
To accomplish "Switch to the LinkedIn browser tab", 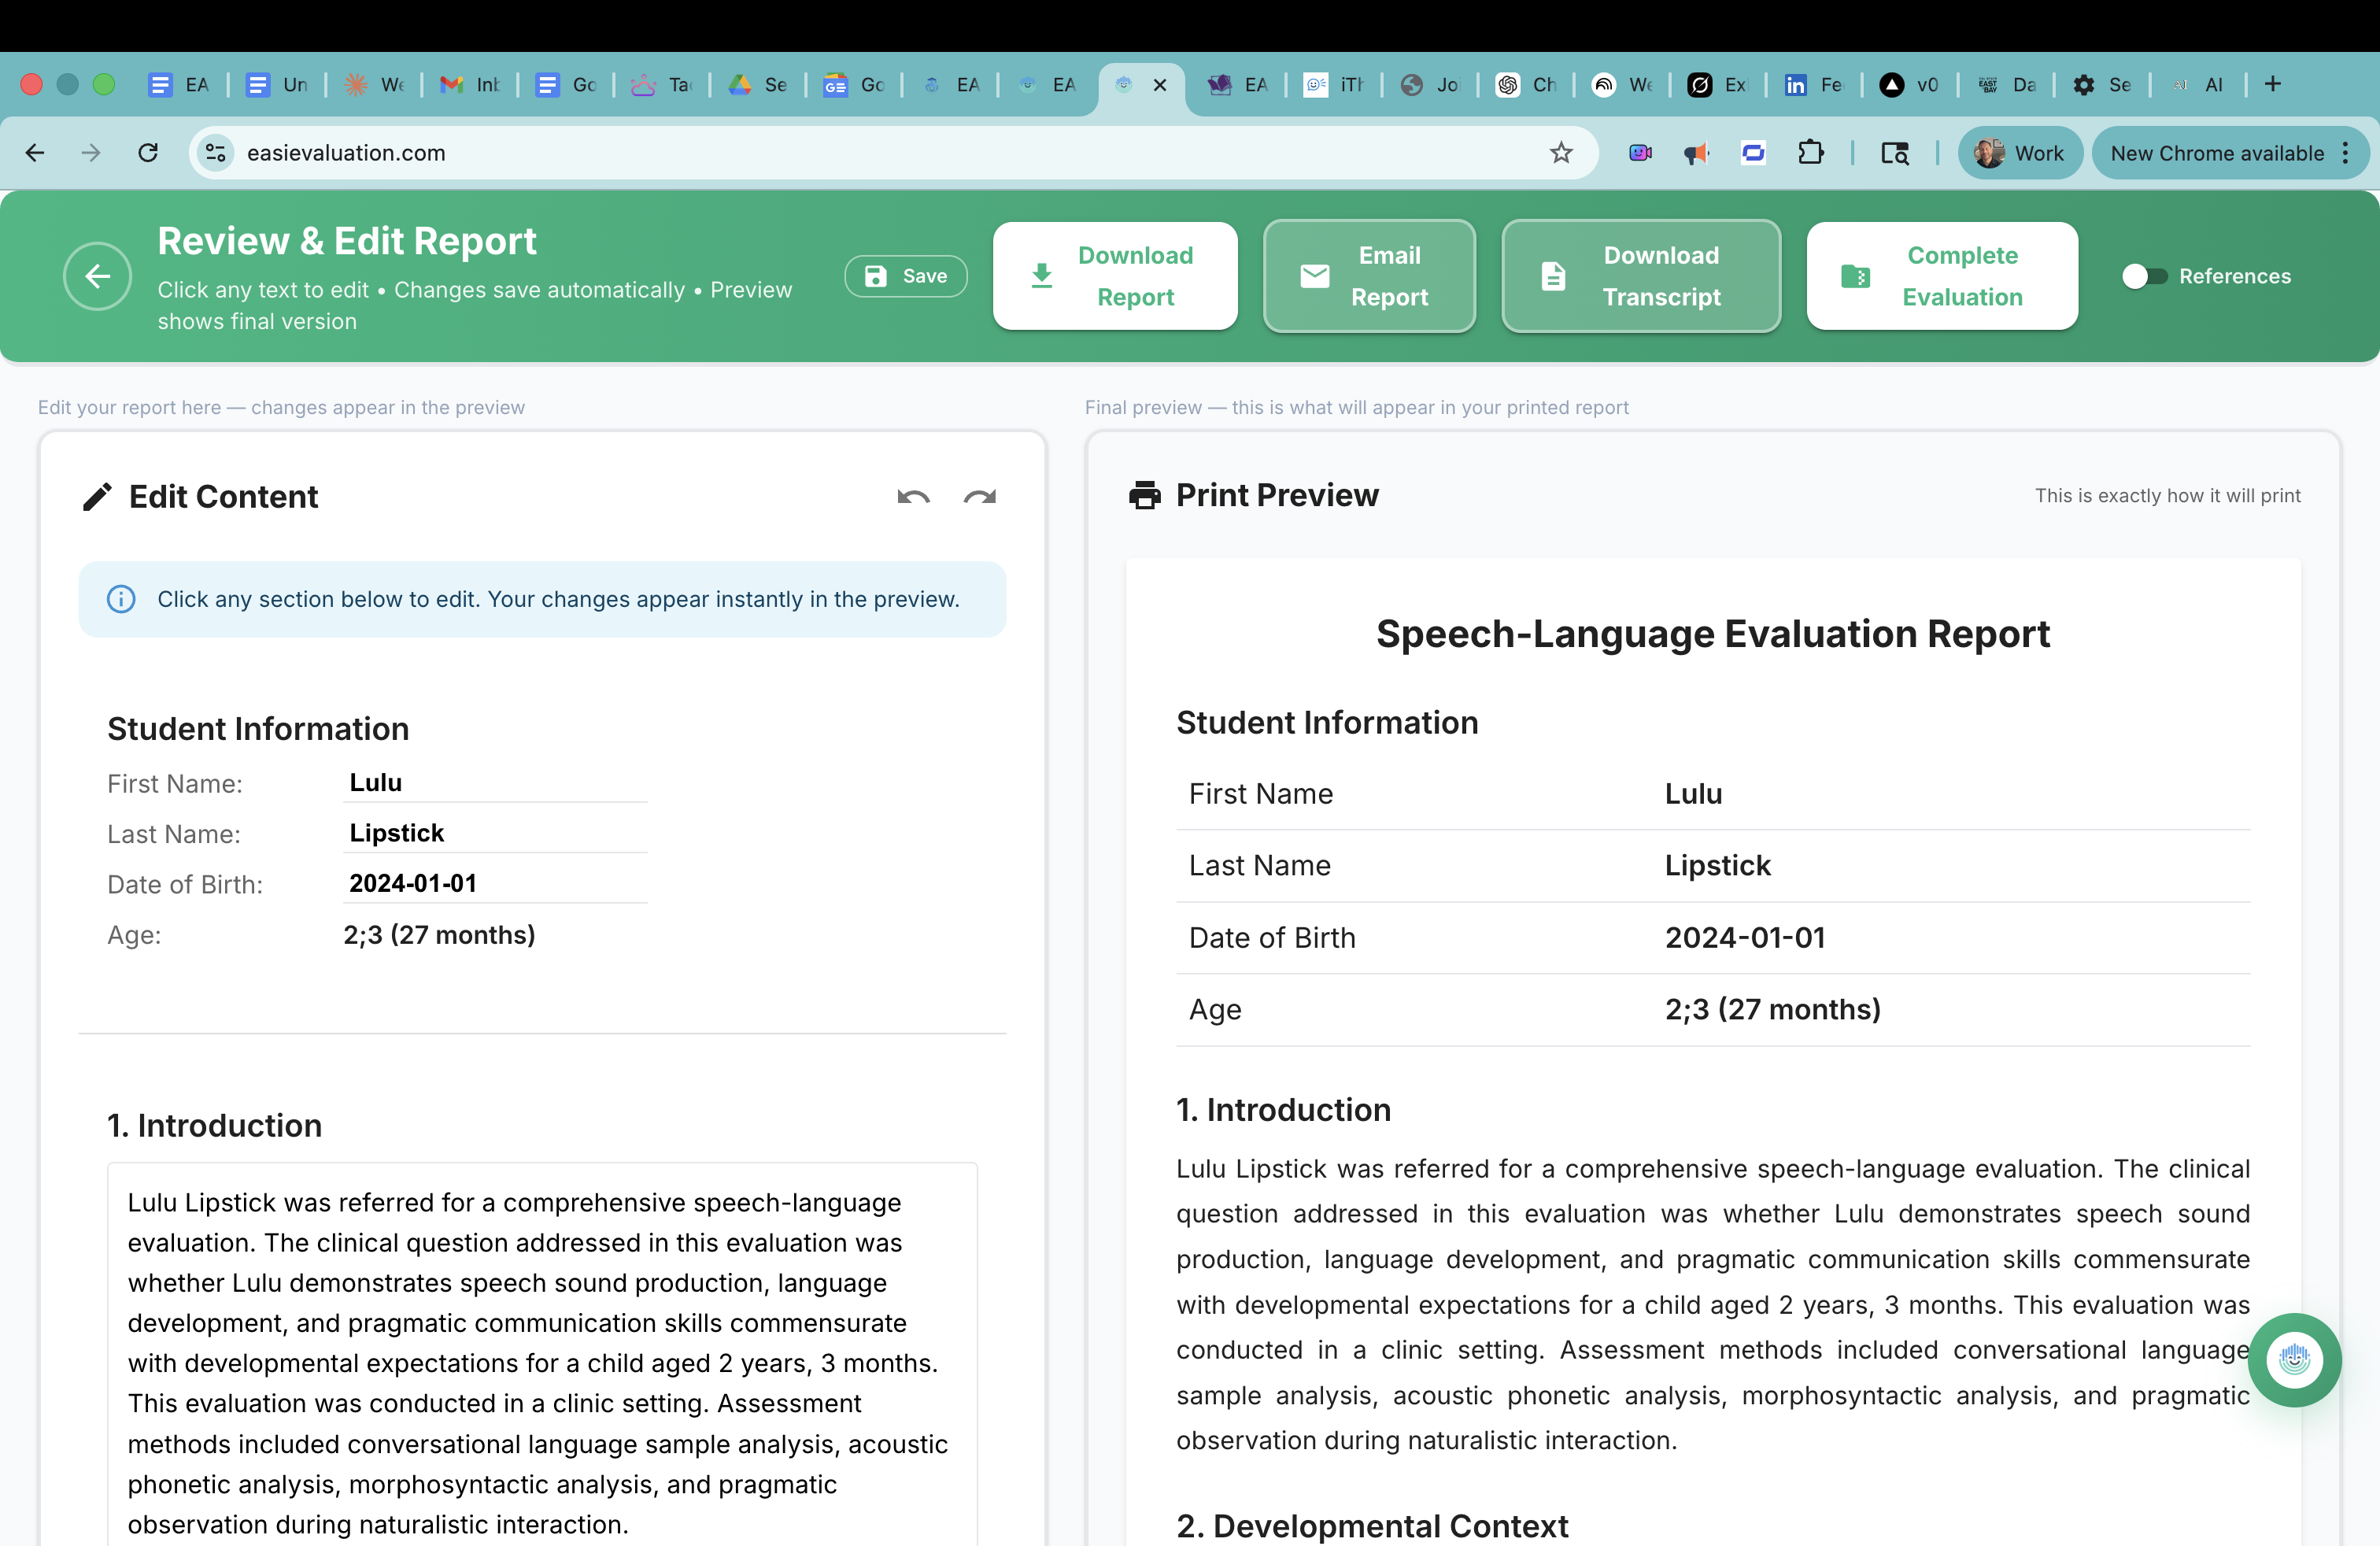I will tap(1812, 85).
